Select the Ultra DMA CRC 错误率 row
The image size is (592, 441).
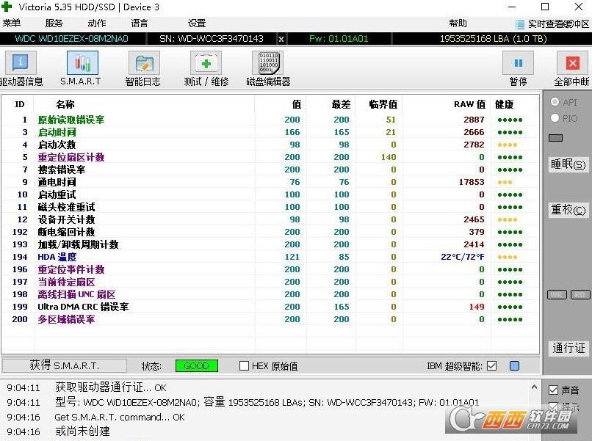(x=270, y=307)
